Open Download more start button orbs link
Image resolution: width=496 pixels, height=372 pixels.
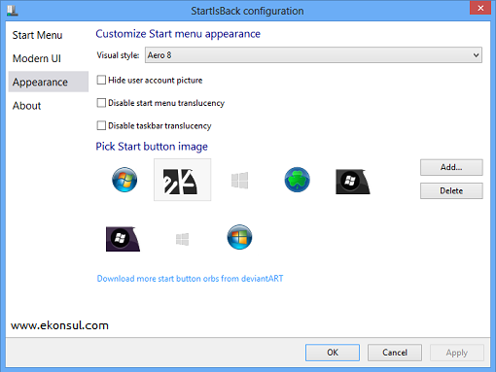190,279
